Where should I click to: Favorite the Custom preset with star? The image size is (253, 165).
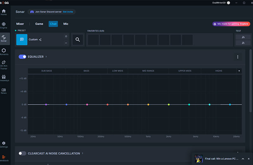[66, 36]
